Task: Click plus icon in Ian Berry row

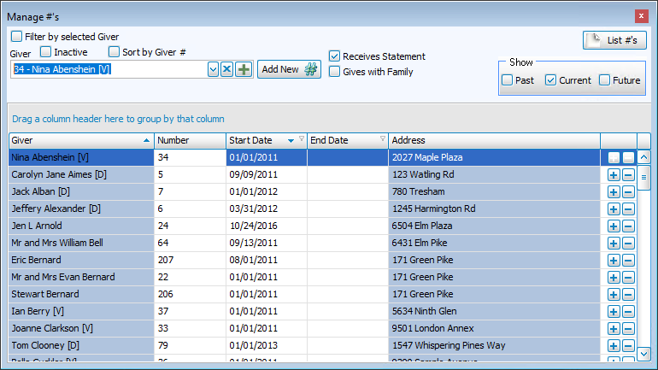Action: (x=613, y=311)
